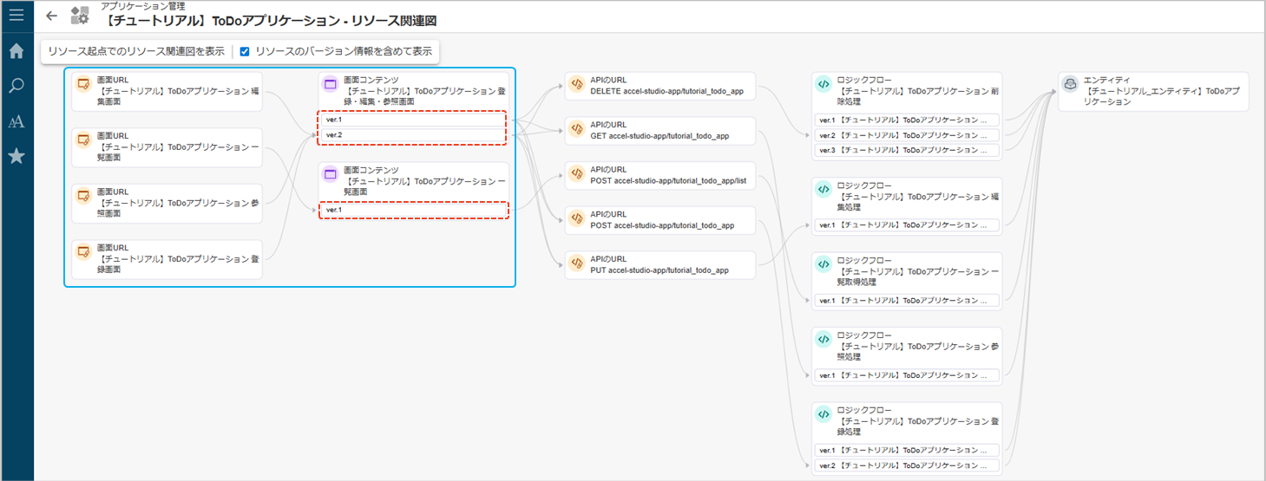
Task: Click ver.1 of 参照処理 logic flow
Action: (x=907, y=375)
